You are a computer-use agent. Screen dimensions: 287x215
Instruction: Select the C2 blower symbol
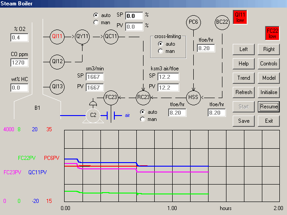(x=94, y=115)
